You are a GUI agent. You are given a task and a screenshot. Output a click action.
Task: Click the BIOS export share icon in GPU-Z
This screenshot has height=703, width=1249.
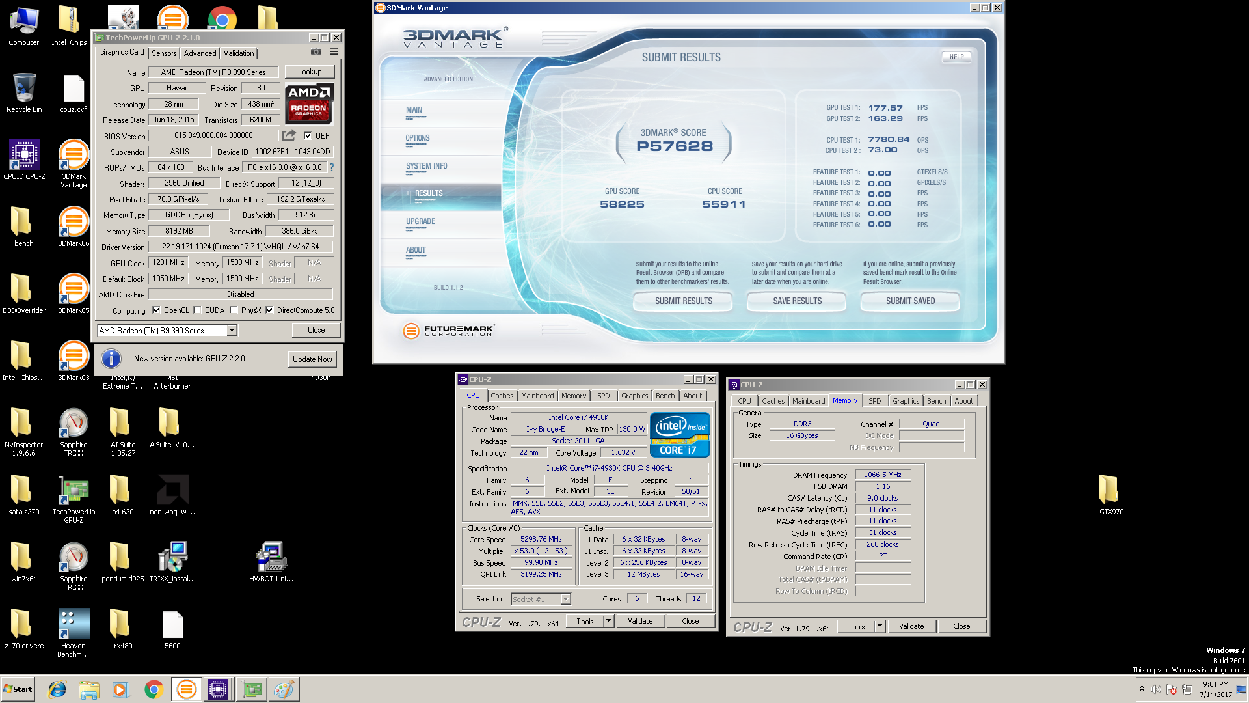point(289,135)
